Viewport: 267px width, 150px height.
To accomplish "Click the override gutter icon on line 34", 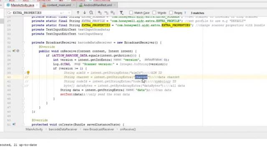I will pyautogui.click(x=14, y=51).
